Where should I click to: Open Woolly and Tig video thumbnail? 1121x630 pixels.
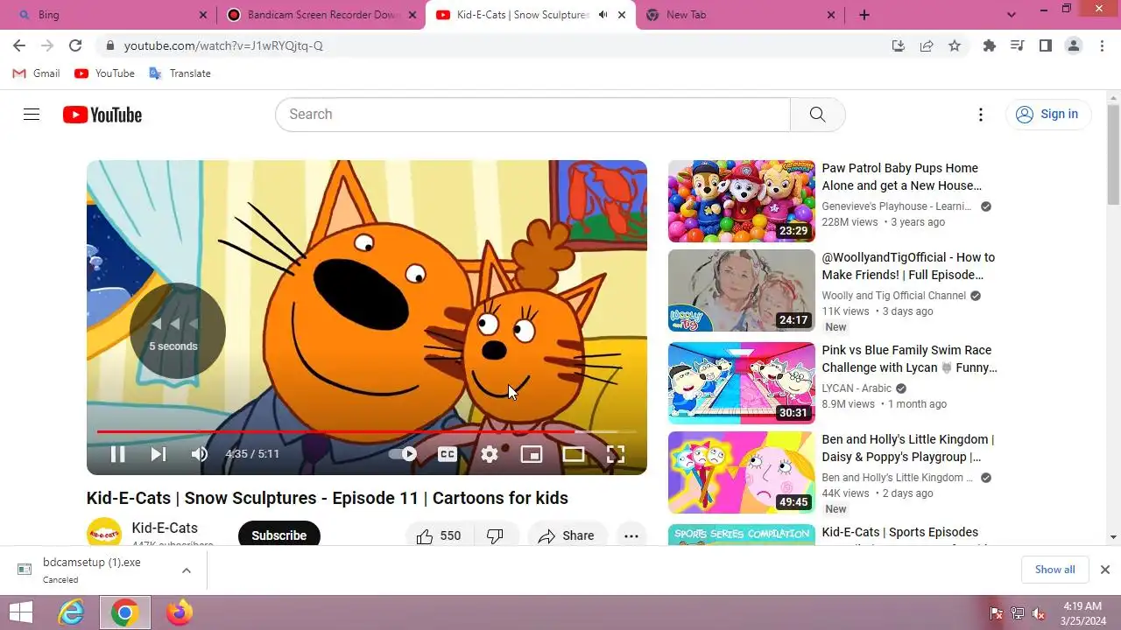pyautogui.click(x=742, y=290)
